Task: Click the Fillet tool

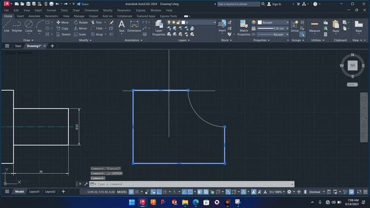Action: [x=97, y=28]
